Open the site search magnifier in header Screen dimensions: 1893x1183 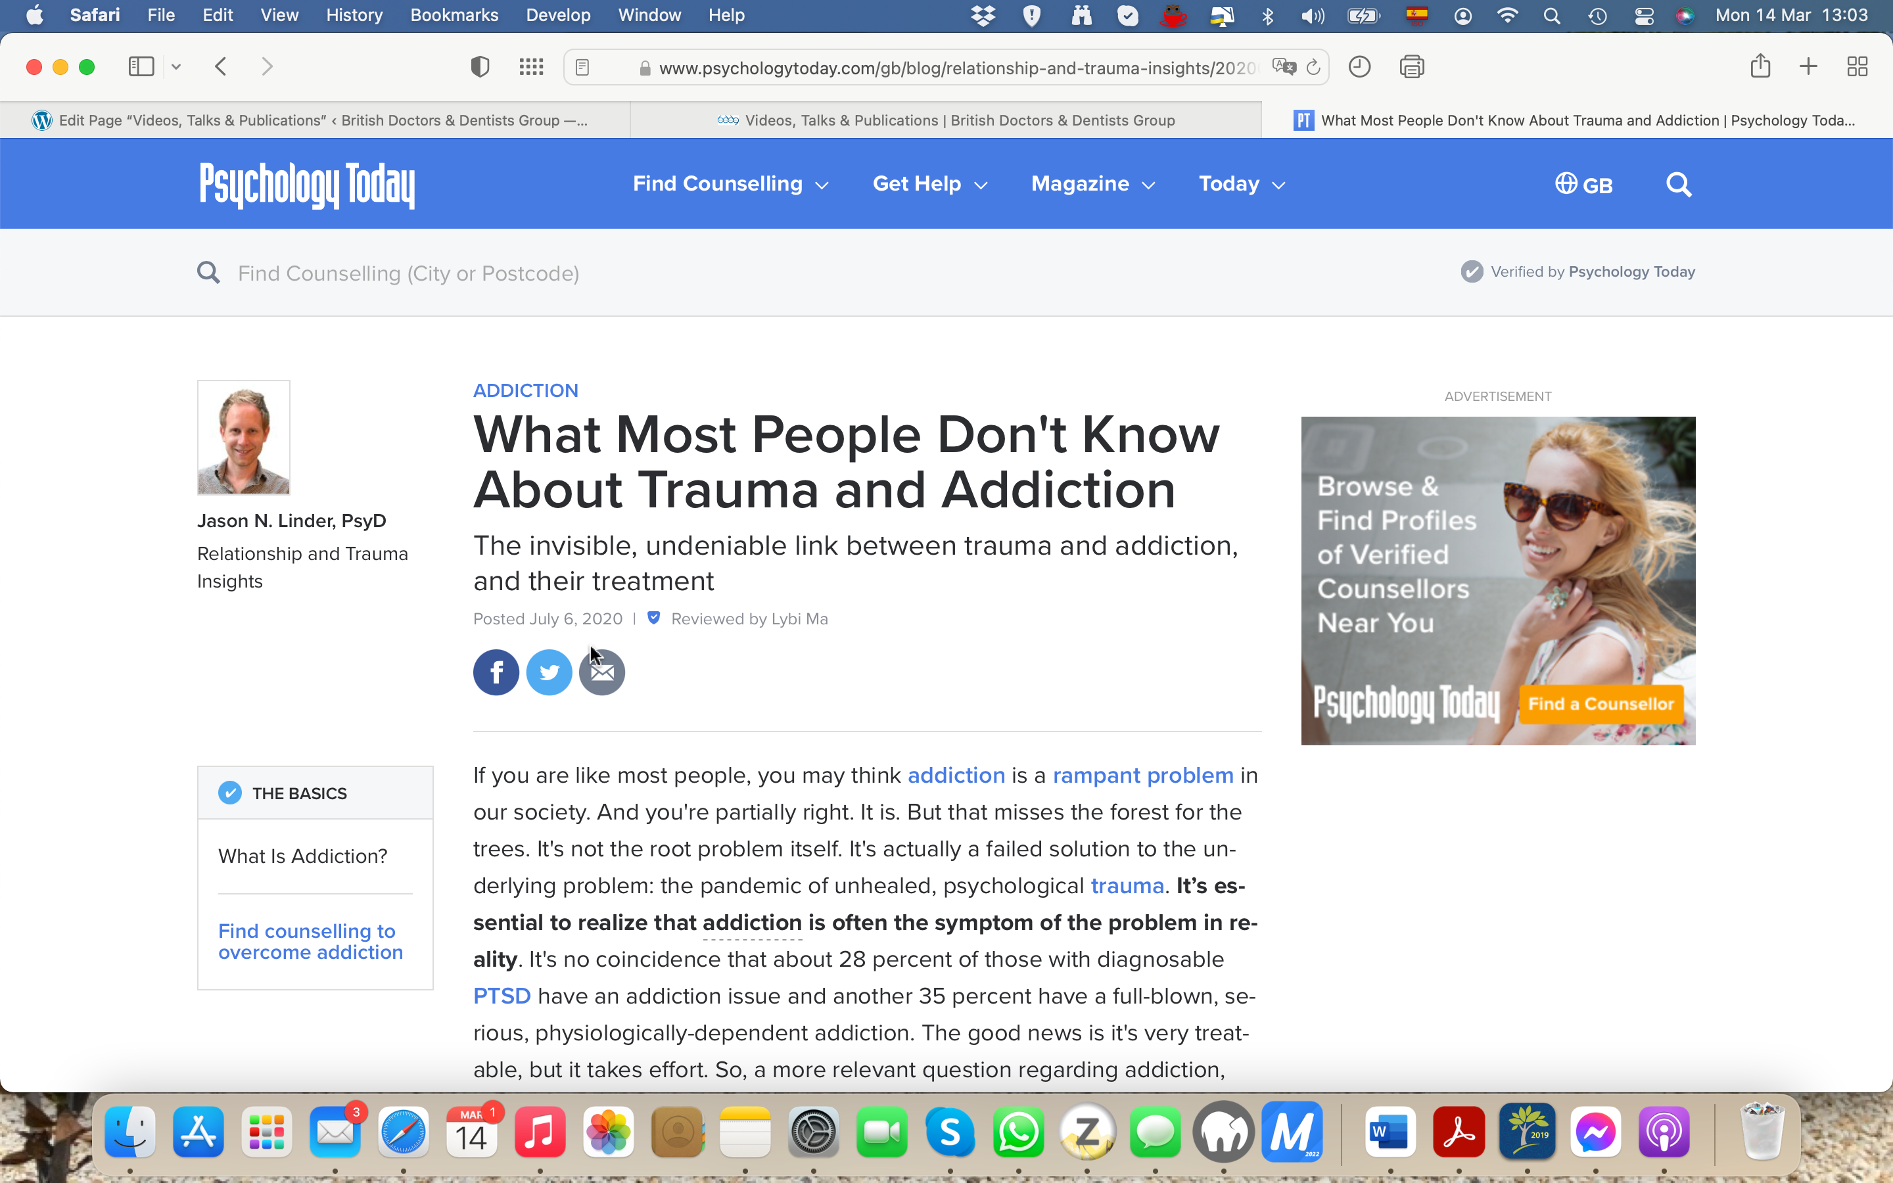click(1679, 185)
